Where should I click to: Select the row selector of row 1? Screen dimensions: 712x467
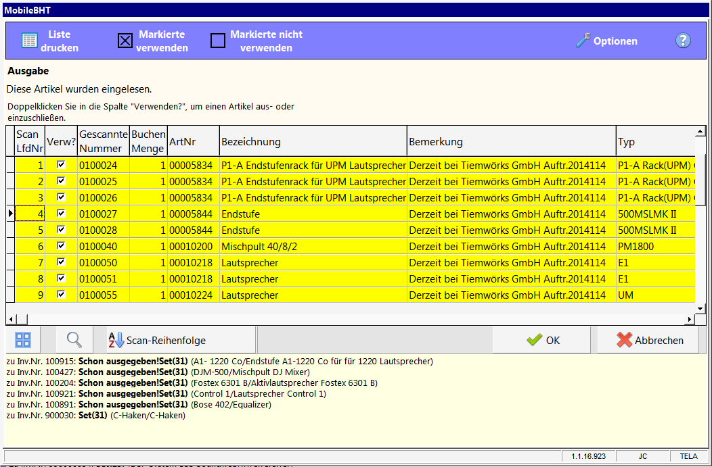point(10,165)
